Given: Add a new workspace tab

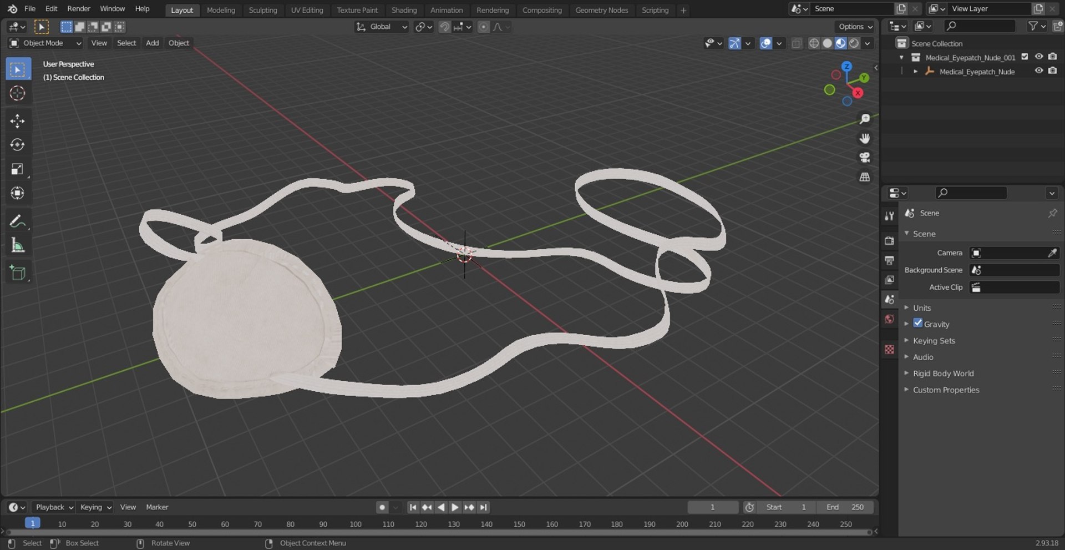Looking at the screenshot, I should pos(683,10).
